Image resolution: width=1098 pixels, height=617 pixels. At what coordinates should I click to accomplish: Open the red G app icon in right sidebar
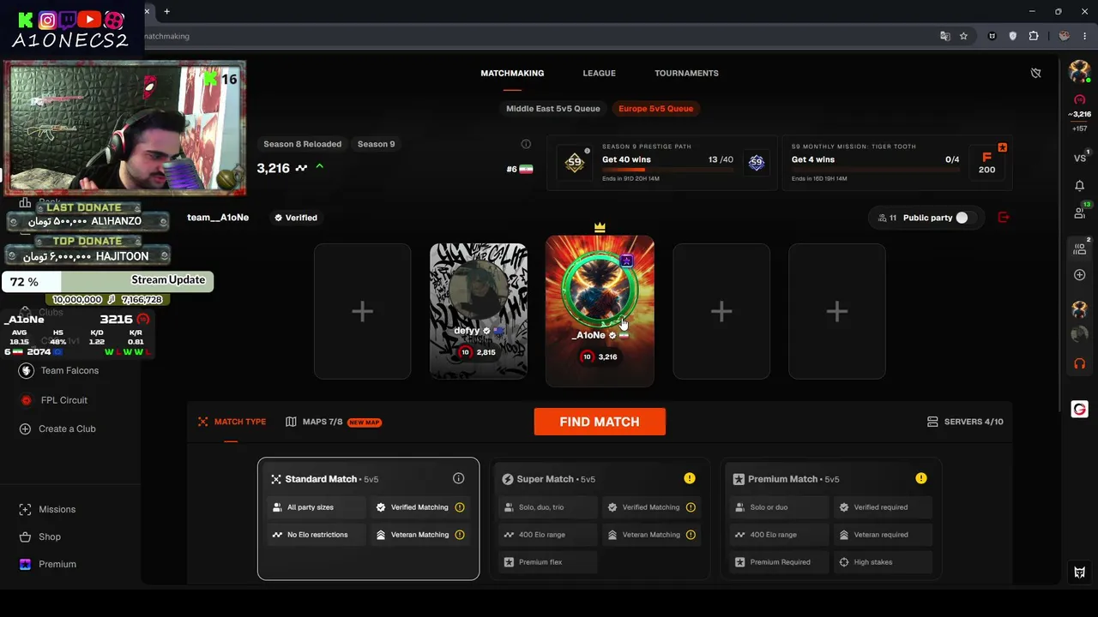[x=1079, y=410]
